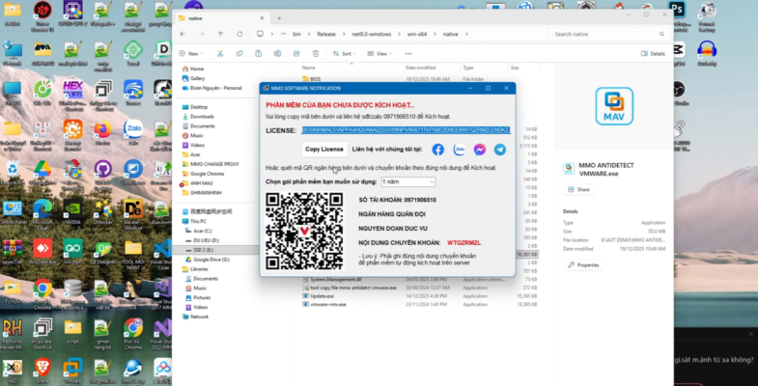Open the Brave browser desktop shortcut
Viewport: 758px width, 386px height.
click(42, 371)
